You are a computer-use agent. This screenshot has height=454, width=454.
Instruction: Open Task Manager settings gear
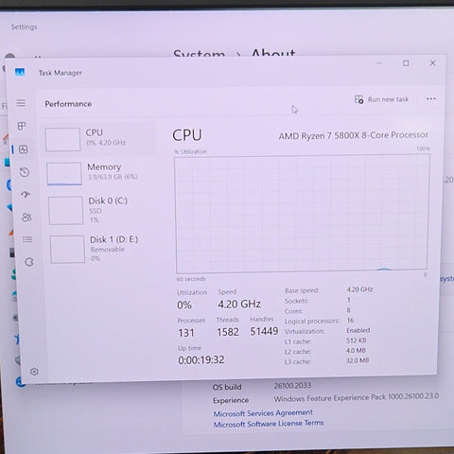click(x=34, y=372)
